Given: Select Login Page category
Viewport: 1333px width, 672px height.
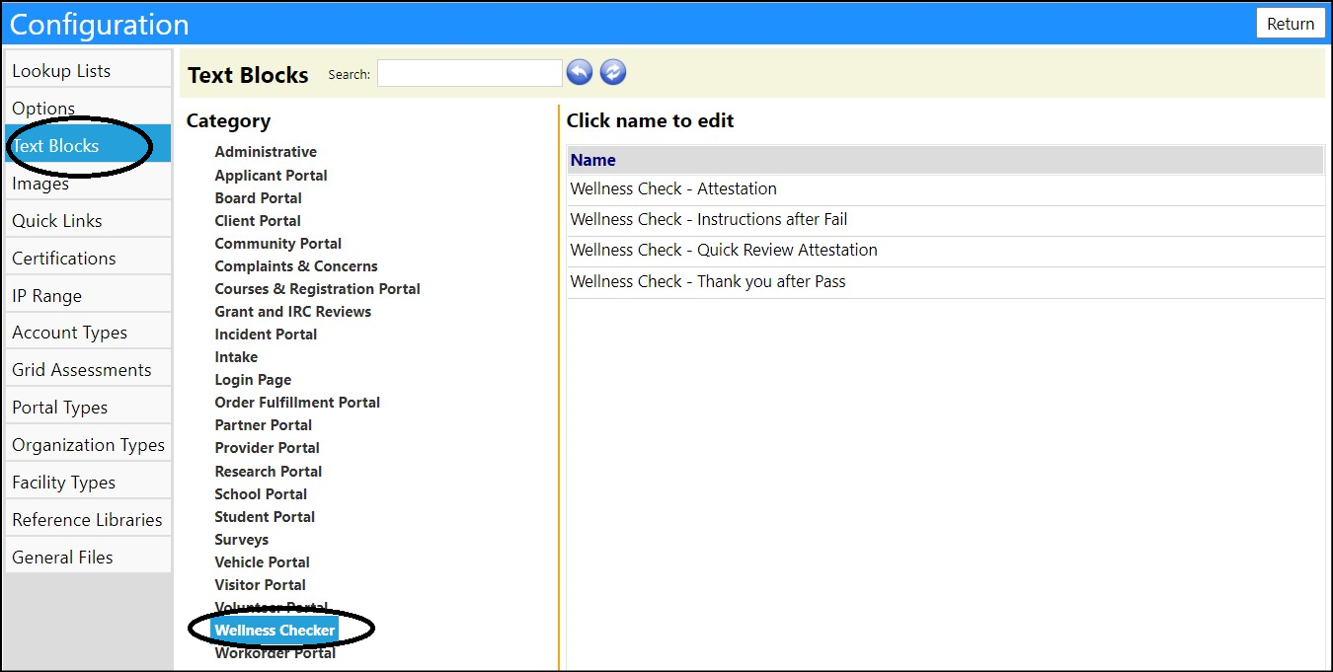Looking at the screenshot, I should 253,379.
